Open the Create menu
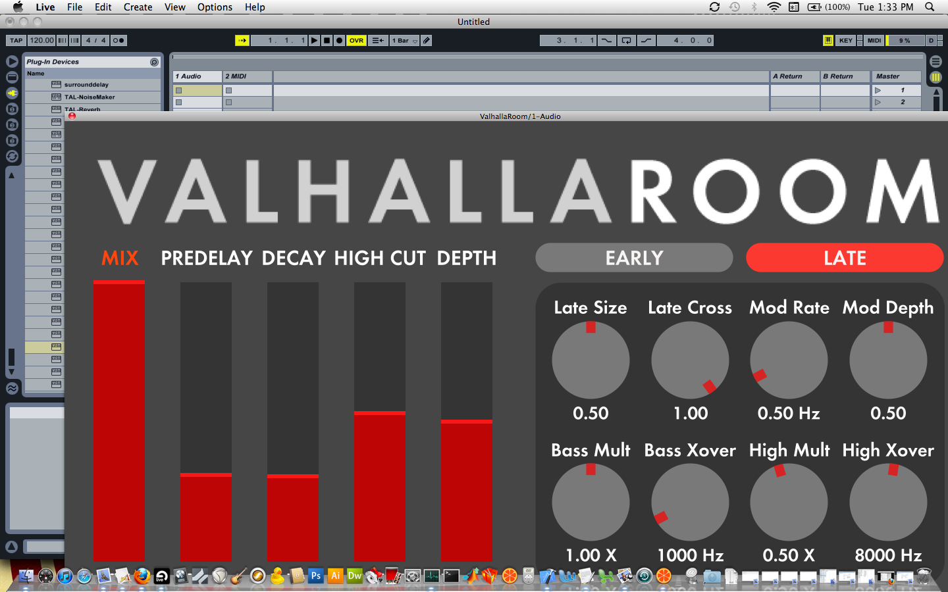This screenshot has width=948, height=592. coord(138,7)
